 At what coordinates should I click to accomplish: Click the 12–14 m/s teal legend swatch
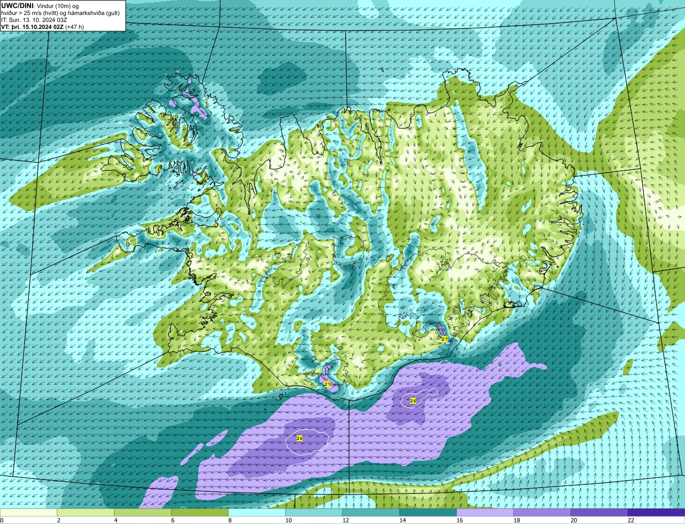click(371, 513)
